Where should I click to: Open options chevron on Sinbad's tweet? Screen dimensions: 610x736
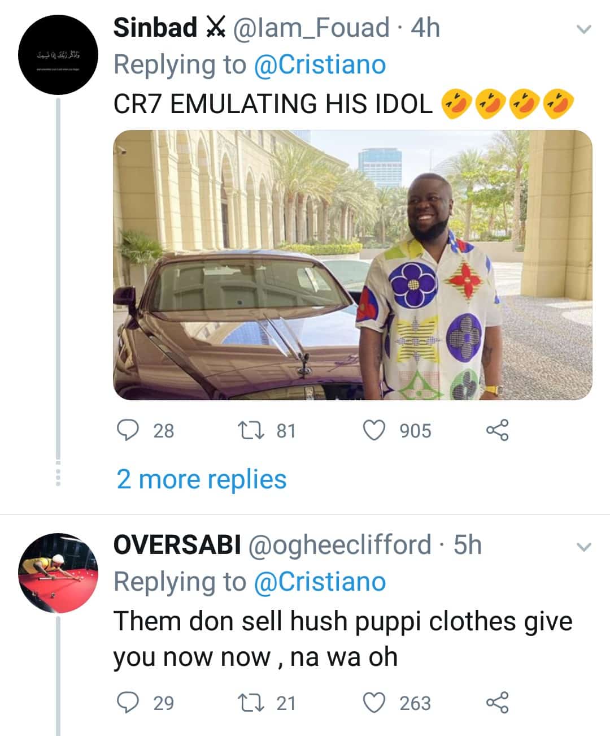tap(583, 29)
